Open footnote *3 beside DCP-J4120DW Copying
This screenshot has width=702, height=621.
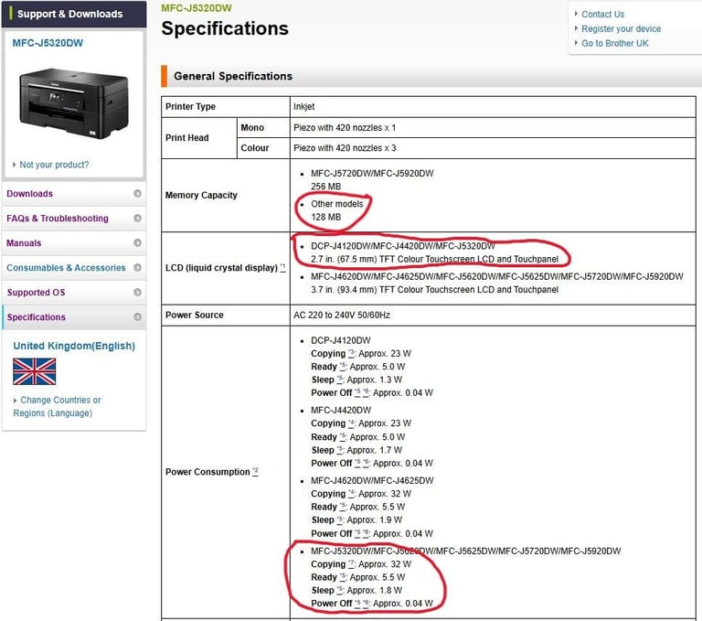[351, 353]
